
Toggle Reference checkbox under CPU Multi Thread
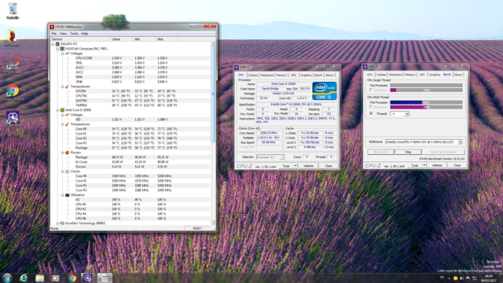click(371, 107)
